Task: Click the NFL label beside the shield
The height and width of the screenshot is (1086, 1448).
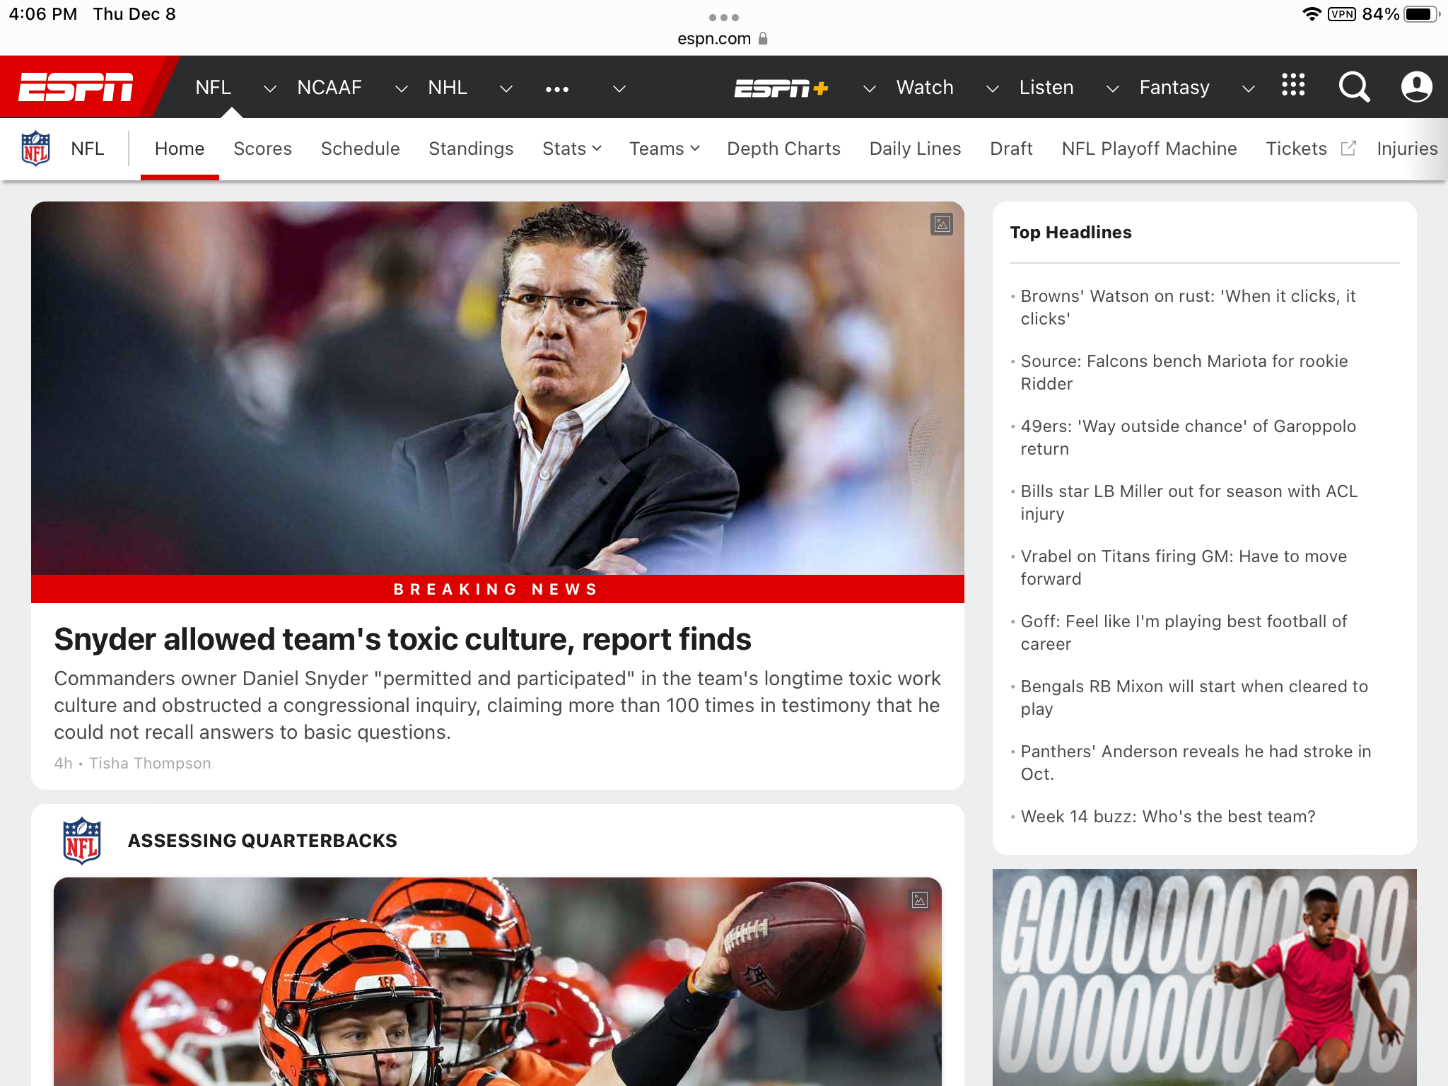Action: tap(88, 148)
